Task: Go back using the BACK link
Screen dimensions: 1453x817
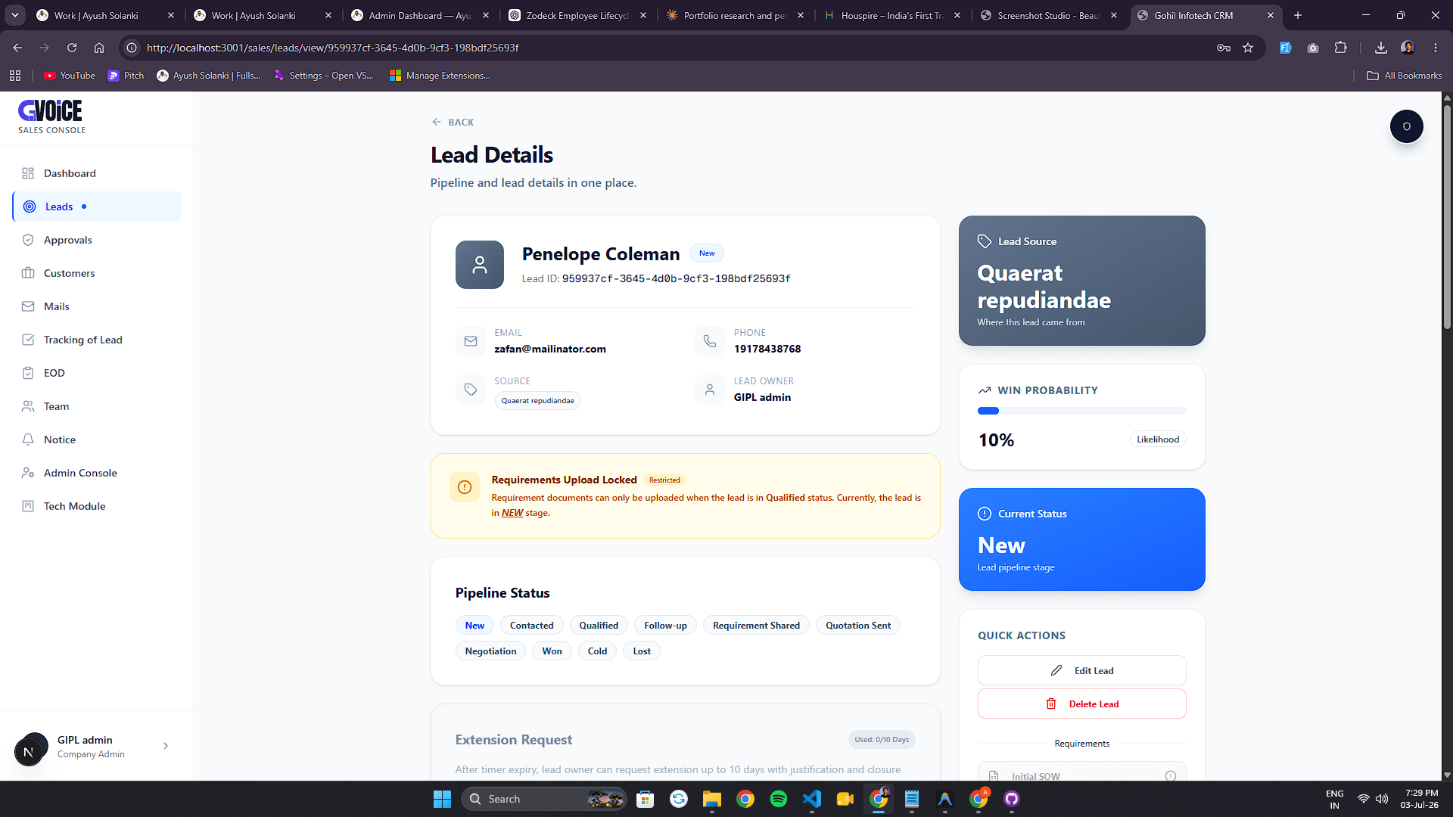Action: 453,122
